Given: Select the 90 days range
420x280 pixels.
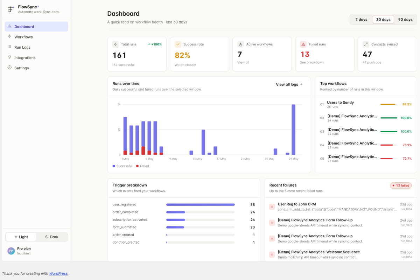Looking at the screenshot, I should click(405, 20).
